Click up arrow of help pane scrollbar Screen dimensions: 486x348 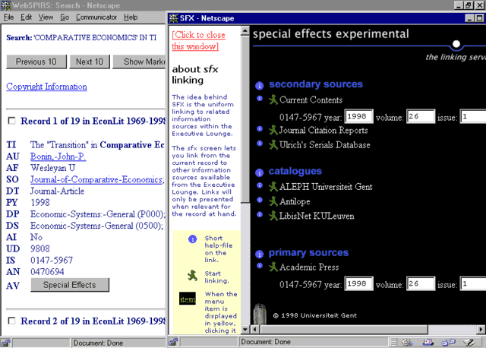point(245,30)
